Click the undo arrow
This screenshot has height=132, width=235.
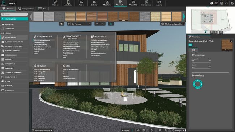click(97, 24)
